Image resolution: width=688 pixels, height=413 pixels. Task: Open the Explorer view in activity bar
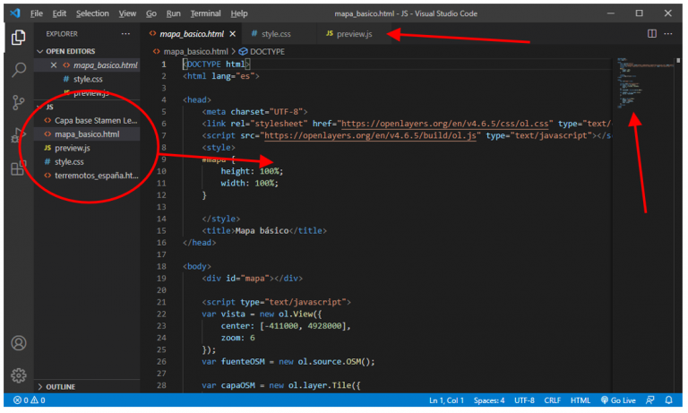[x=18, y=38]
